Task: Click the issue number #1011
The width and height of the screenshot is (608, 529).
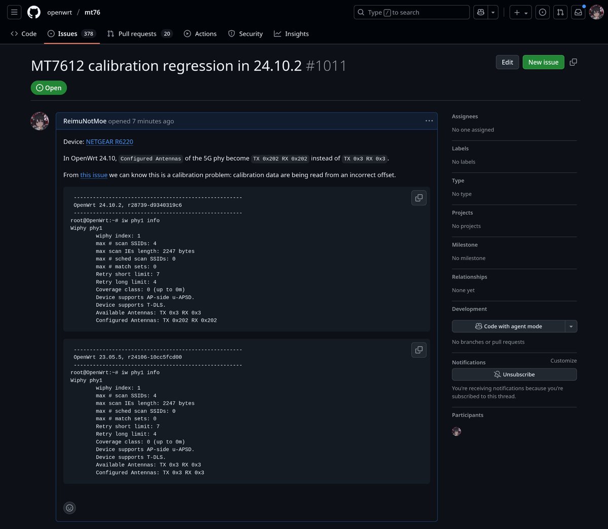Action: 326,66
